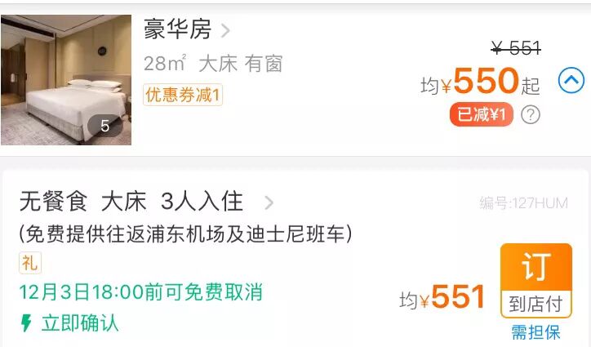Expand the 无餐食 大床 3人入住 rate details arrow
This screenshot has width=591, height=347.
[x=269, y=202]
